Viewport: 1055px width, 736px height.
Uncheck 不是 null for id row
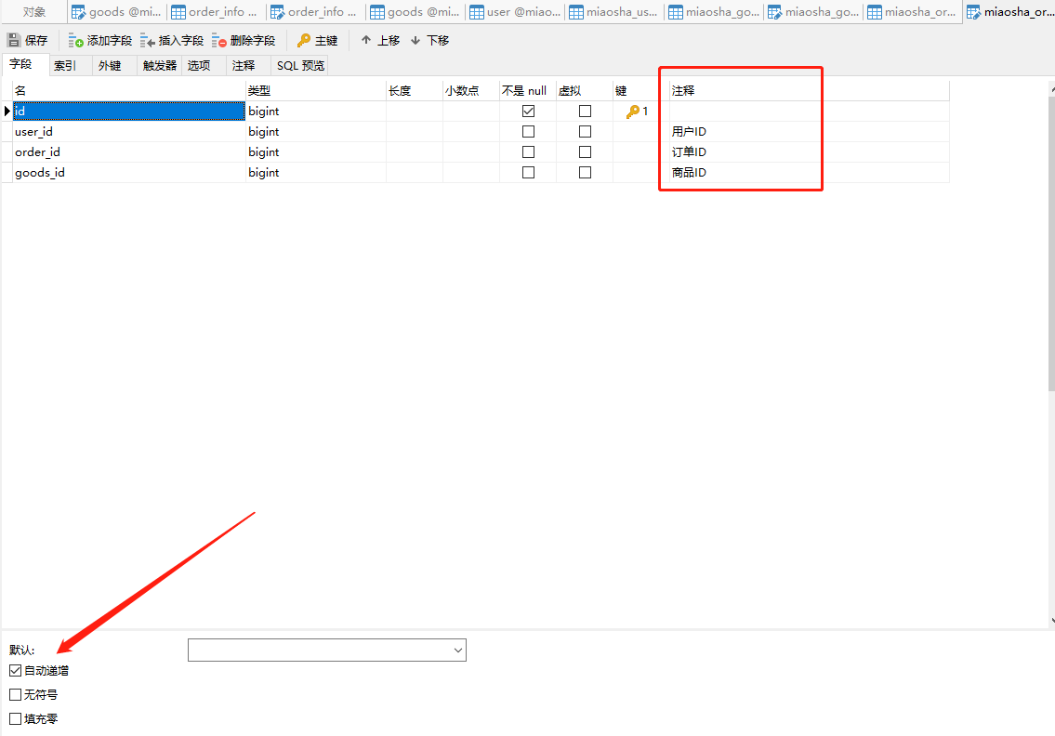(528, 111)
